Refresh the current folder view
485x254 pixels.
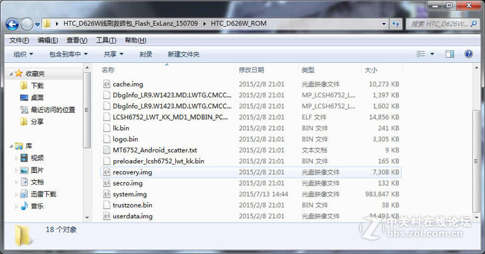click(x=396, y=24)
